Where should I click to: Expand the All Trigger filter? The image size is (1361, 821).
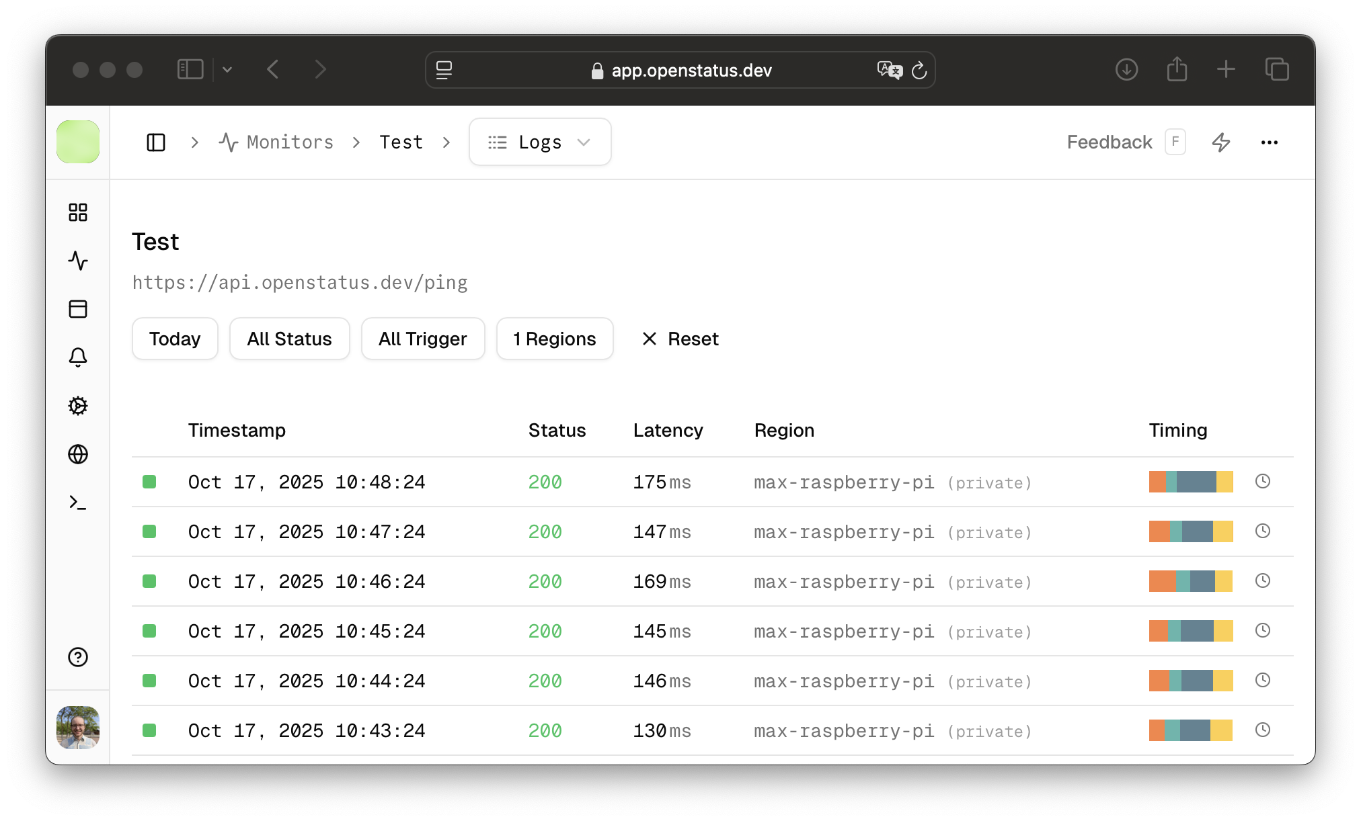coord(423,339)
